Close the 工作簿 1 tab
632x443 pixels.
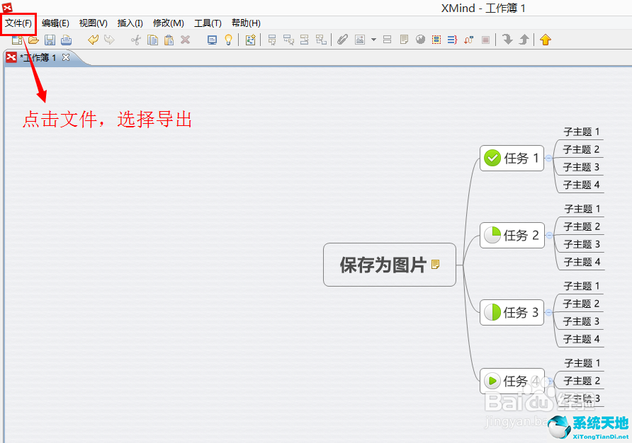click(65, 57)
